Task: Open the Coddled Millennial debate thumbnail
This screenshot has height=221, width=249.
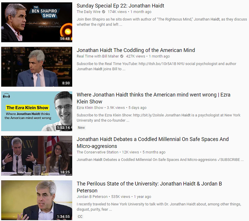Action: 37,156
